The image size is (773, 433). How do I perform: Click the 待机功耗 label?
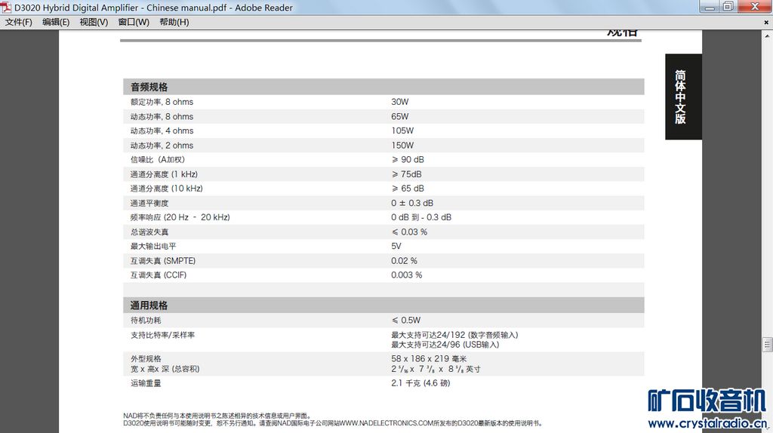pyautogui.click(x=146, y=320)
